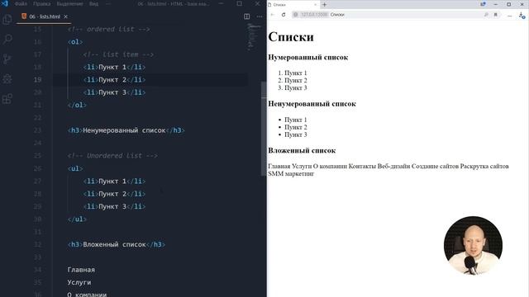
Task: Click the Unordered list comment line
Action: 112,156
